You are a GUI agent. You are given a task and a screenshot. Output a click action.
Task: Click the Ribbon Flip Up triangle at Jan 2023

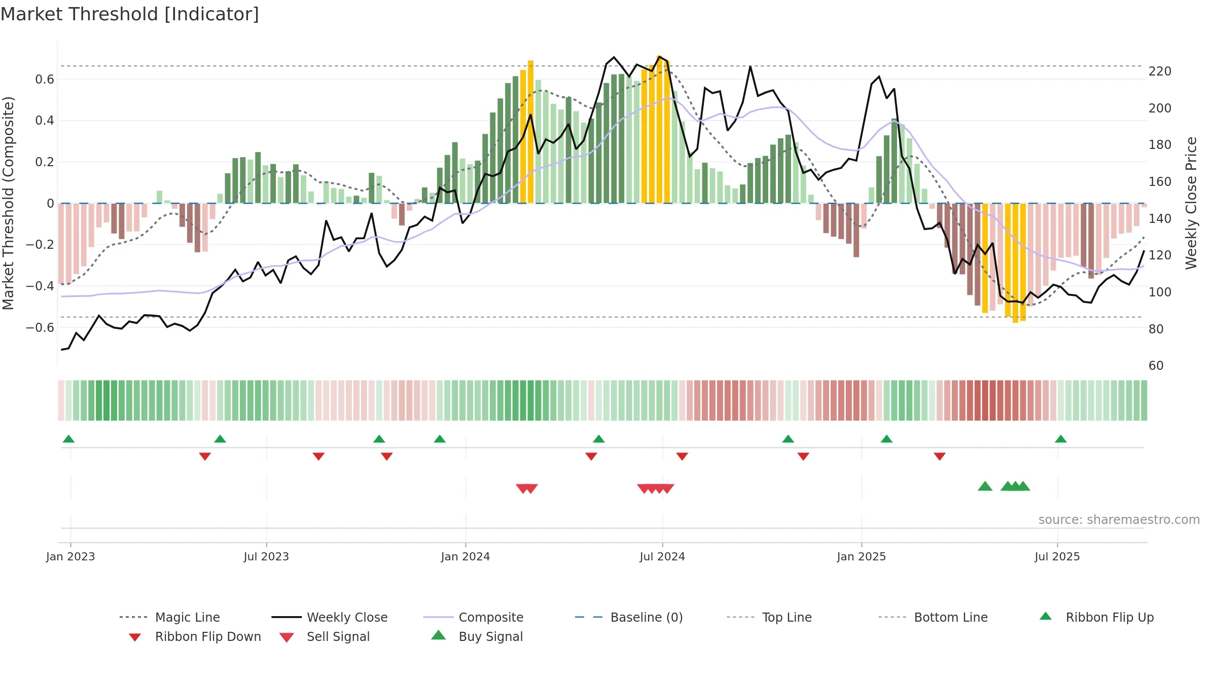tap(68, 439)
